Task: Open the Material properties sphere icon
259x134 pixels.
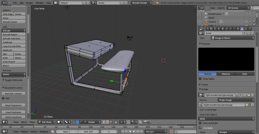Action: pos(238,29)
